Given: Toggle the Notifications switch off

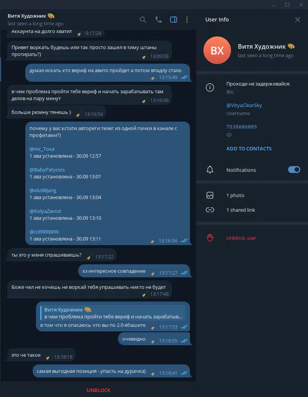Looking at the screenshot, I should pos(294,170).
